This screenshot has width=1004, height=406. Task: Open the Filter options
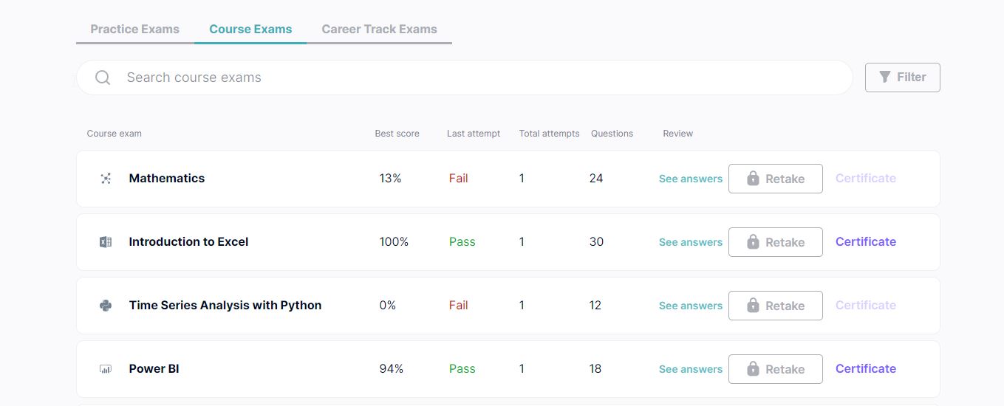(x=902, y=78)
